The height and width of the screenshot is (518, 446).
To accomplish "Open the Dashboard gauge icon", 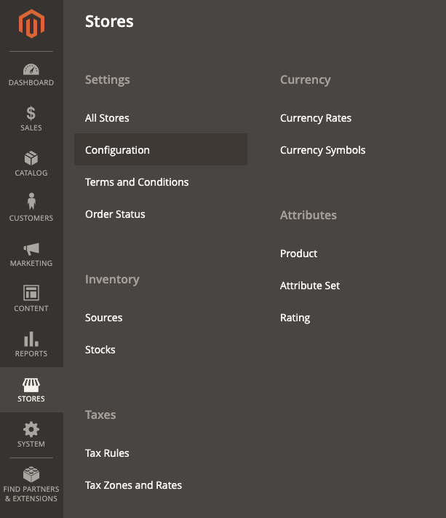I will coord(31,70).
